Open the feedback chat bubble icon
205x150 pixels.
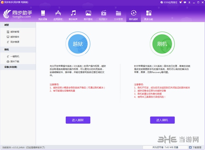185,2
